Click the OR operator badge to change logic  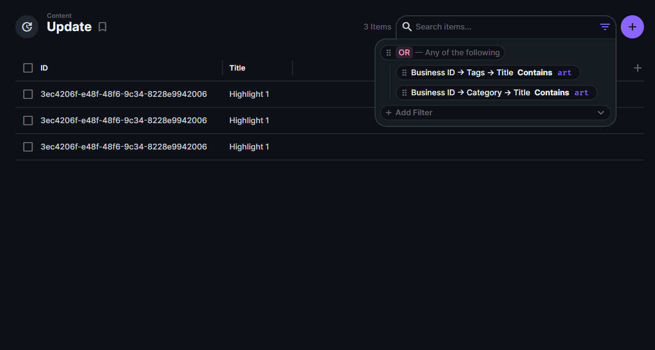pyautogui.click(x=404, y=52)
